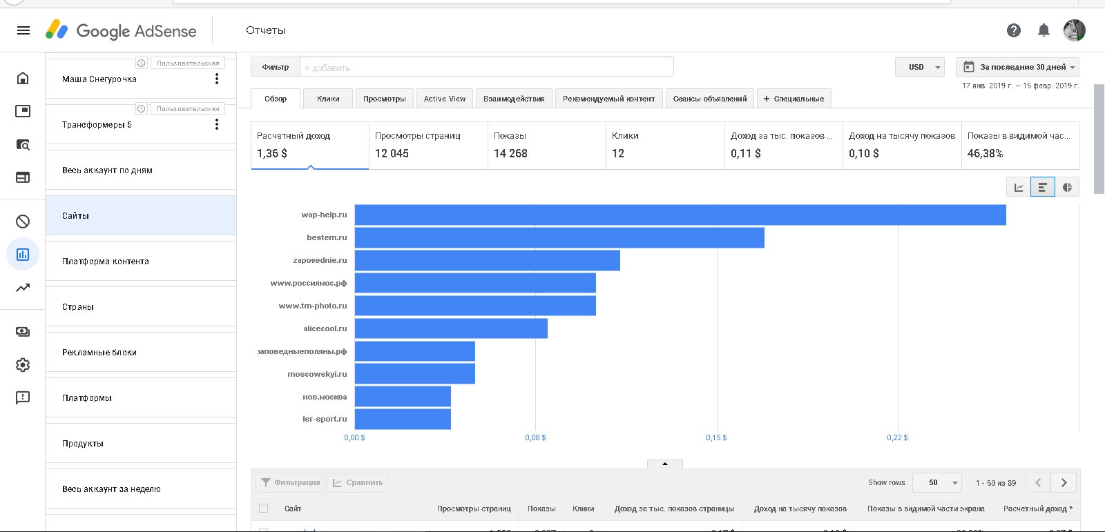Click the page vertical scrollbar

point(1099,139)
